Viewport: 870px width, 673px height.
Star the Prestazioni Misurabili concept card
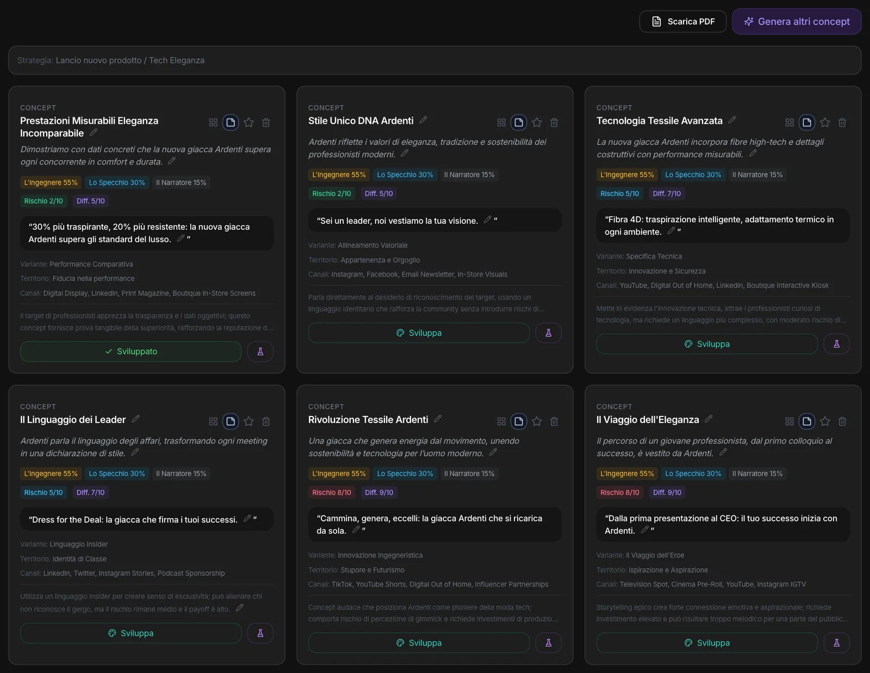[248, 123]
